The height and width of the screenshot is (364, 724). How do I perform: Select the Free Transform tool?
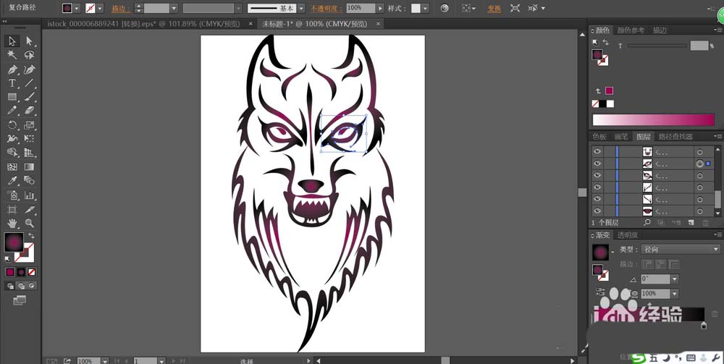click(30, 138)
